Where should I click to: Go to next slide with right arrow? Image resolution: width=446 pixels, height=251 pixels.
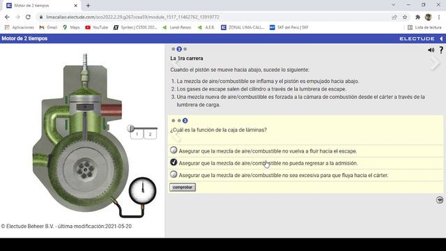pyautogui.click(x=435, y=63)
